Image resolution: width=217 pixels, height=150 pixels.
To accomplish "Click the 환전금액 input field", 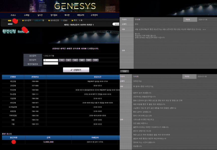I will point(51,60).
